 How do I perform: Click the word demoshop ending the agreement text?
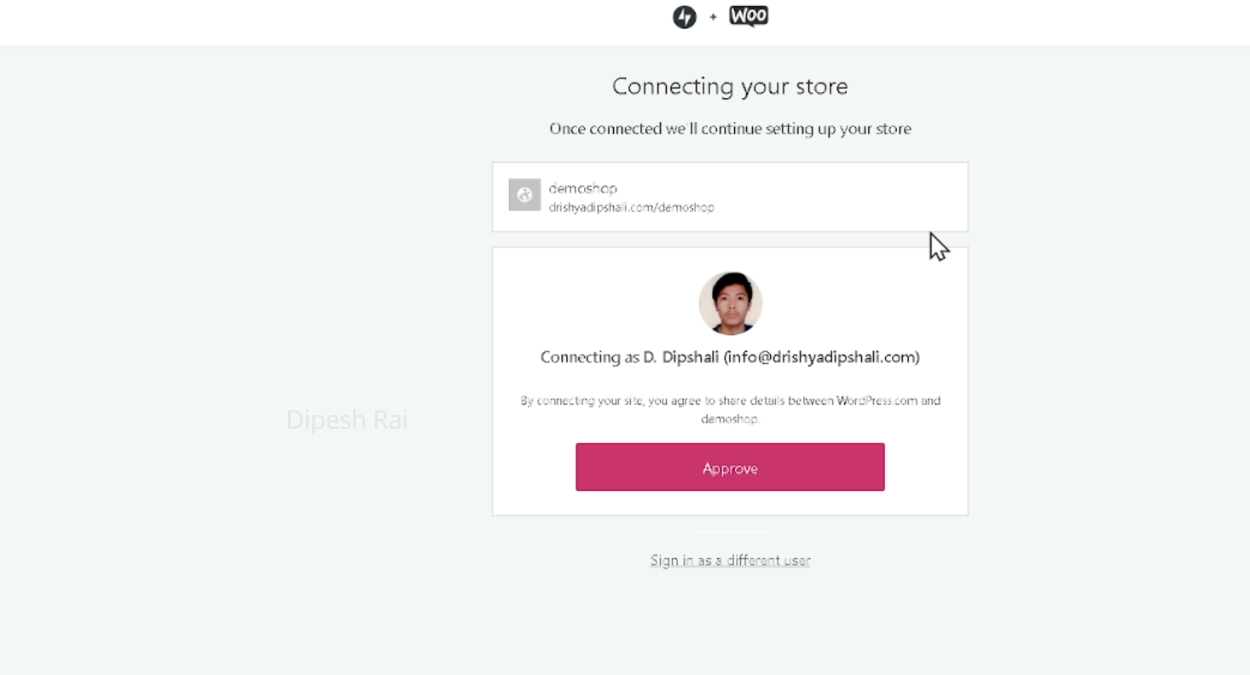(x=729, y=419)
